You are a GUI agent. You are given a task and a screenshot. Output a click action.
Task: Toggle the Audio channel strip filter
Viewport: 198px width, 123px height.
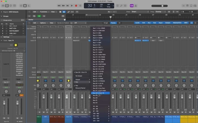[x=137, y=23]
